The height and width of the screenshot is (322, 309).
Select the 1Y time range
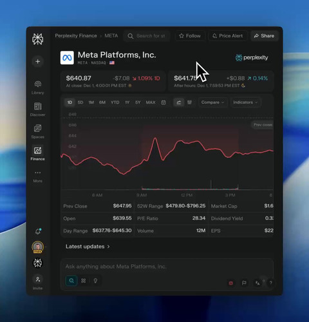(x=127, y=102)
